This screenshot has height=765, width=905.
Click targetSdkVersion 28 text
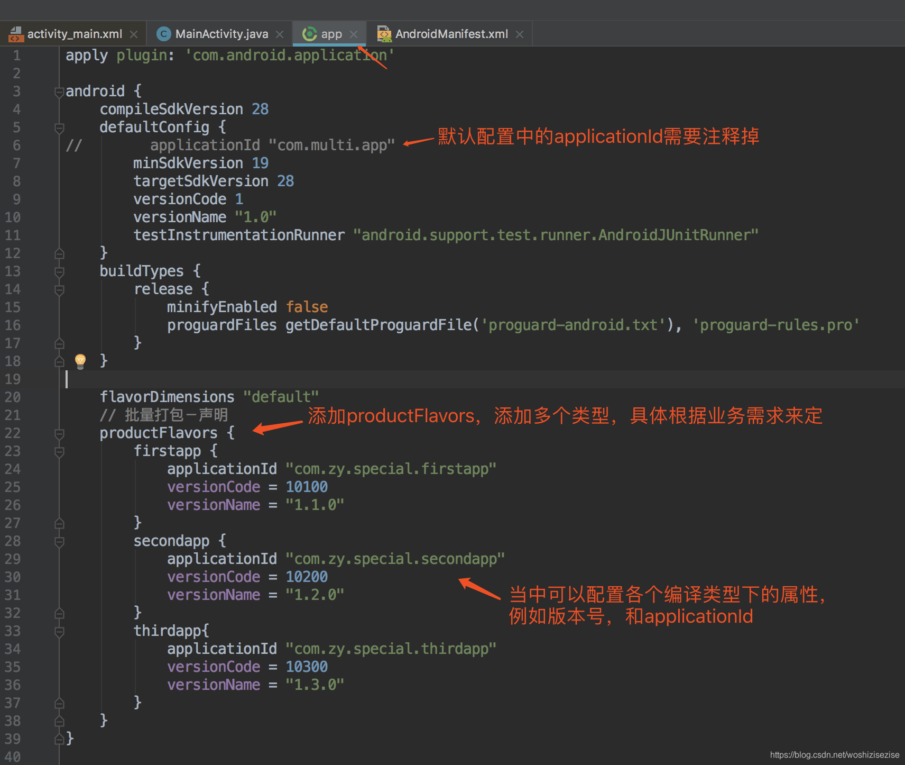click(x=214, y=181)
